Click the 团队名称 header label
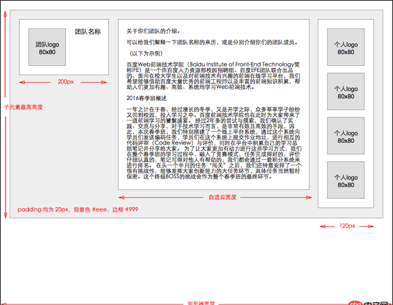The width and height of the screenshot is (393, 305). (x=88, y=30)
